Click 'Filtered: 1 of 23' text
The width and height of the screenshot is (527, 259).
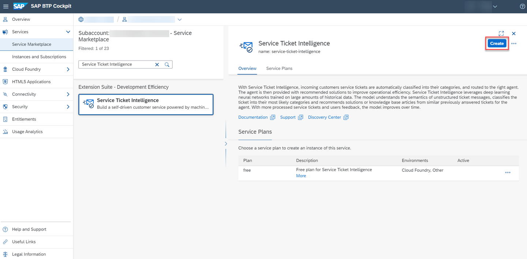(94, 49)
